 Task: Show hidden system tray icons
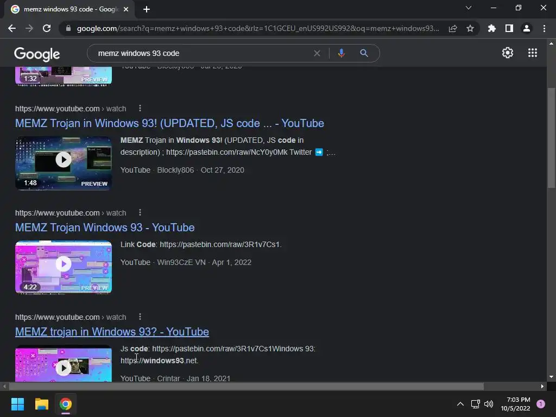(x=460, y=404)
